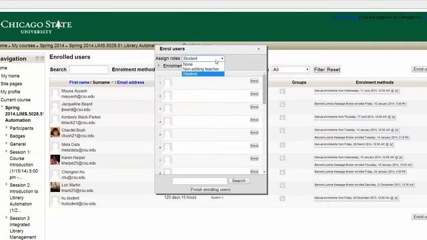Viewport: 427px width, 240px height.
Task: Expand the Participants tree node arrow
Action: pos(7,127)
